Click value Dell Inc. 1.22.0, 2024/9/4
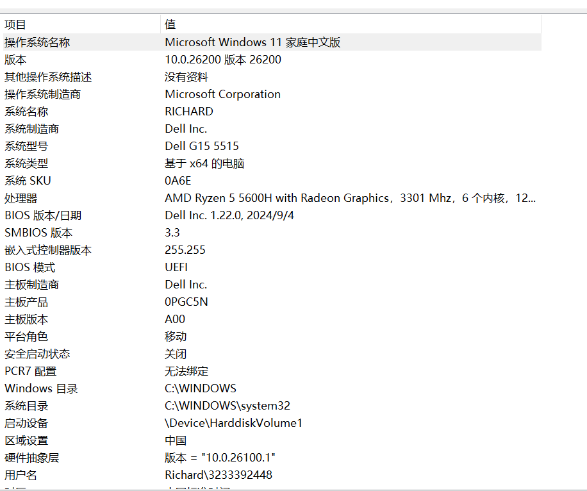This screenshot has height=491, width=587. click(229, 215)
